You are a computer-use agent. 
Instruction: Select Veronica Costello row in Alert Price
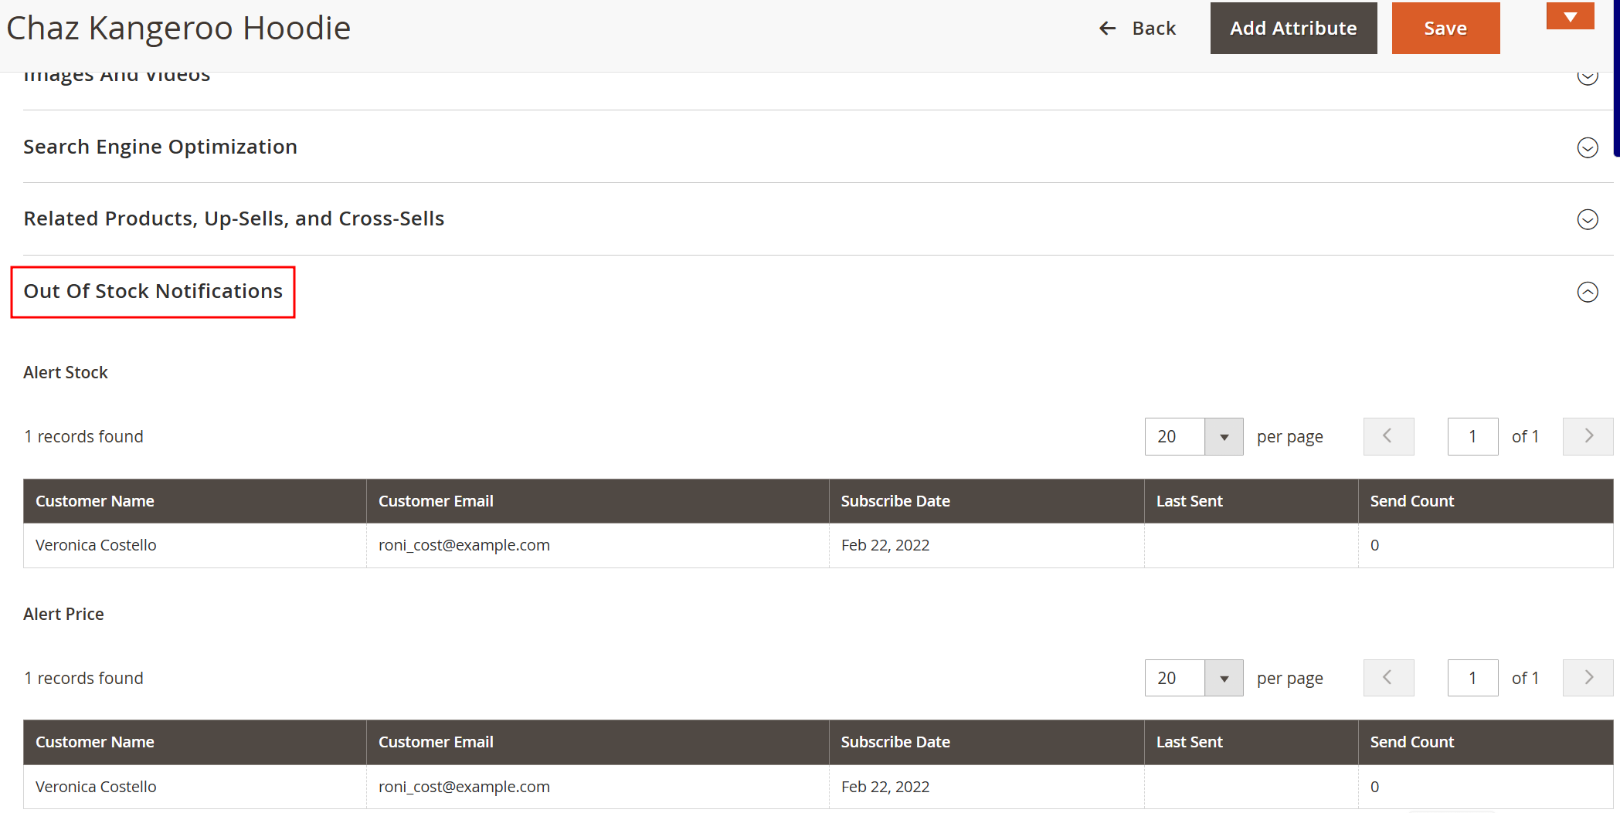(96, 787)
